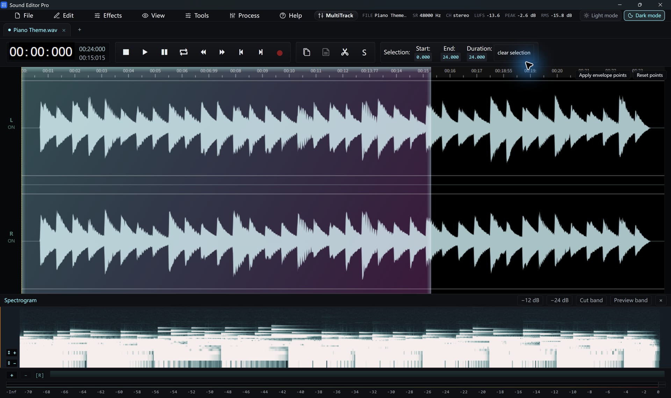This screenshot has width=671, height=398.
Task: Click the −24 dB spectrogram button
Action: click(x=560, y=300)
